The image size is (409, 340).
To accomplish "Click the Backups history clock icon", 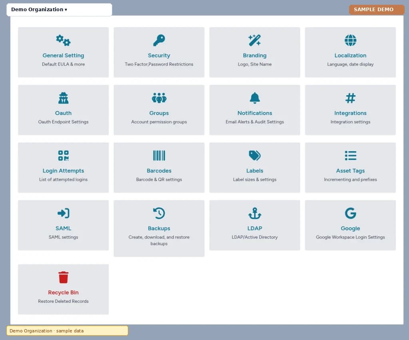I will (159, 213).
